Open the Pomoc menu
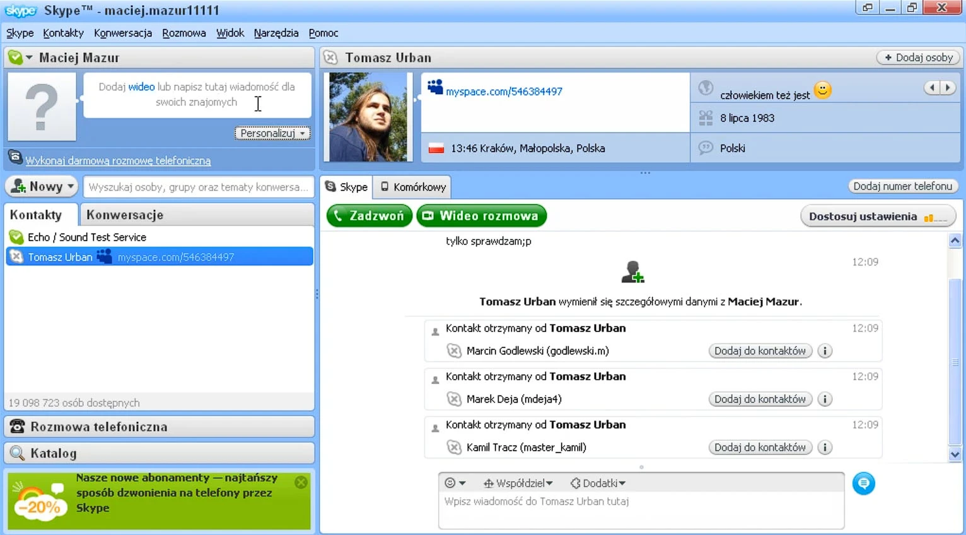 tap(323, 33)
